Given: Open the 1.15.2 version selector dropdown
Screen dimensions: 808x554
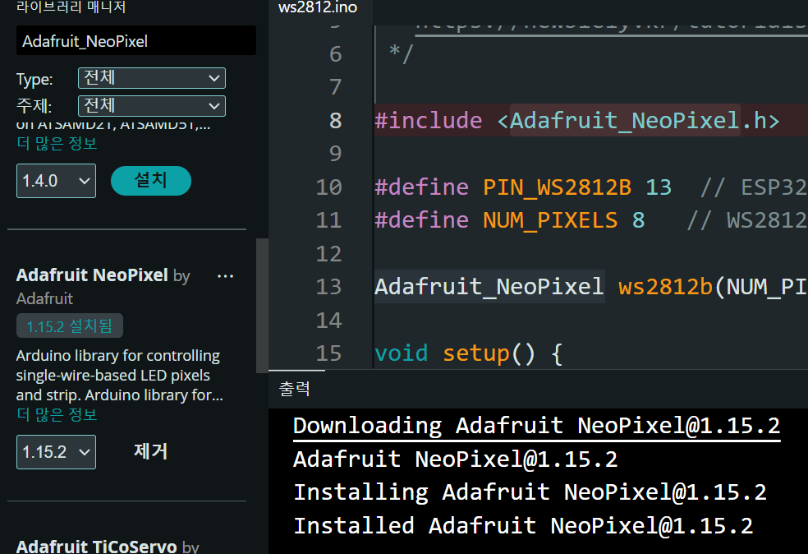Looking at the screenshot, I should coord(56,452).
